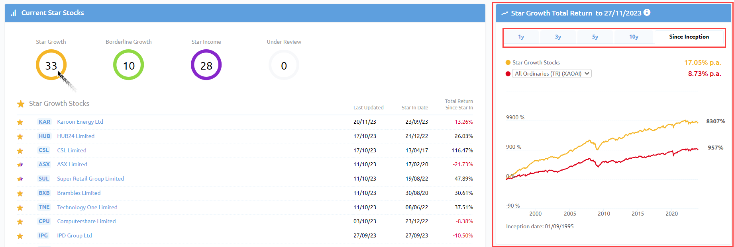The width and height of the screenshot is (734, 247).
Task: Click the star icon beside CSL Limited
Action: [x=20, y=151]
